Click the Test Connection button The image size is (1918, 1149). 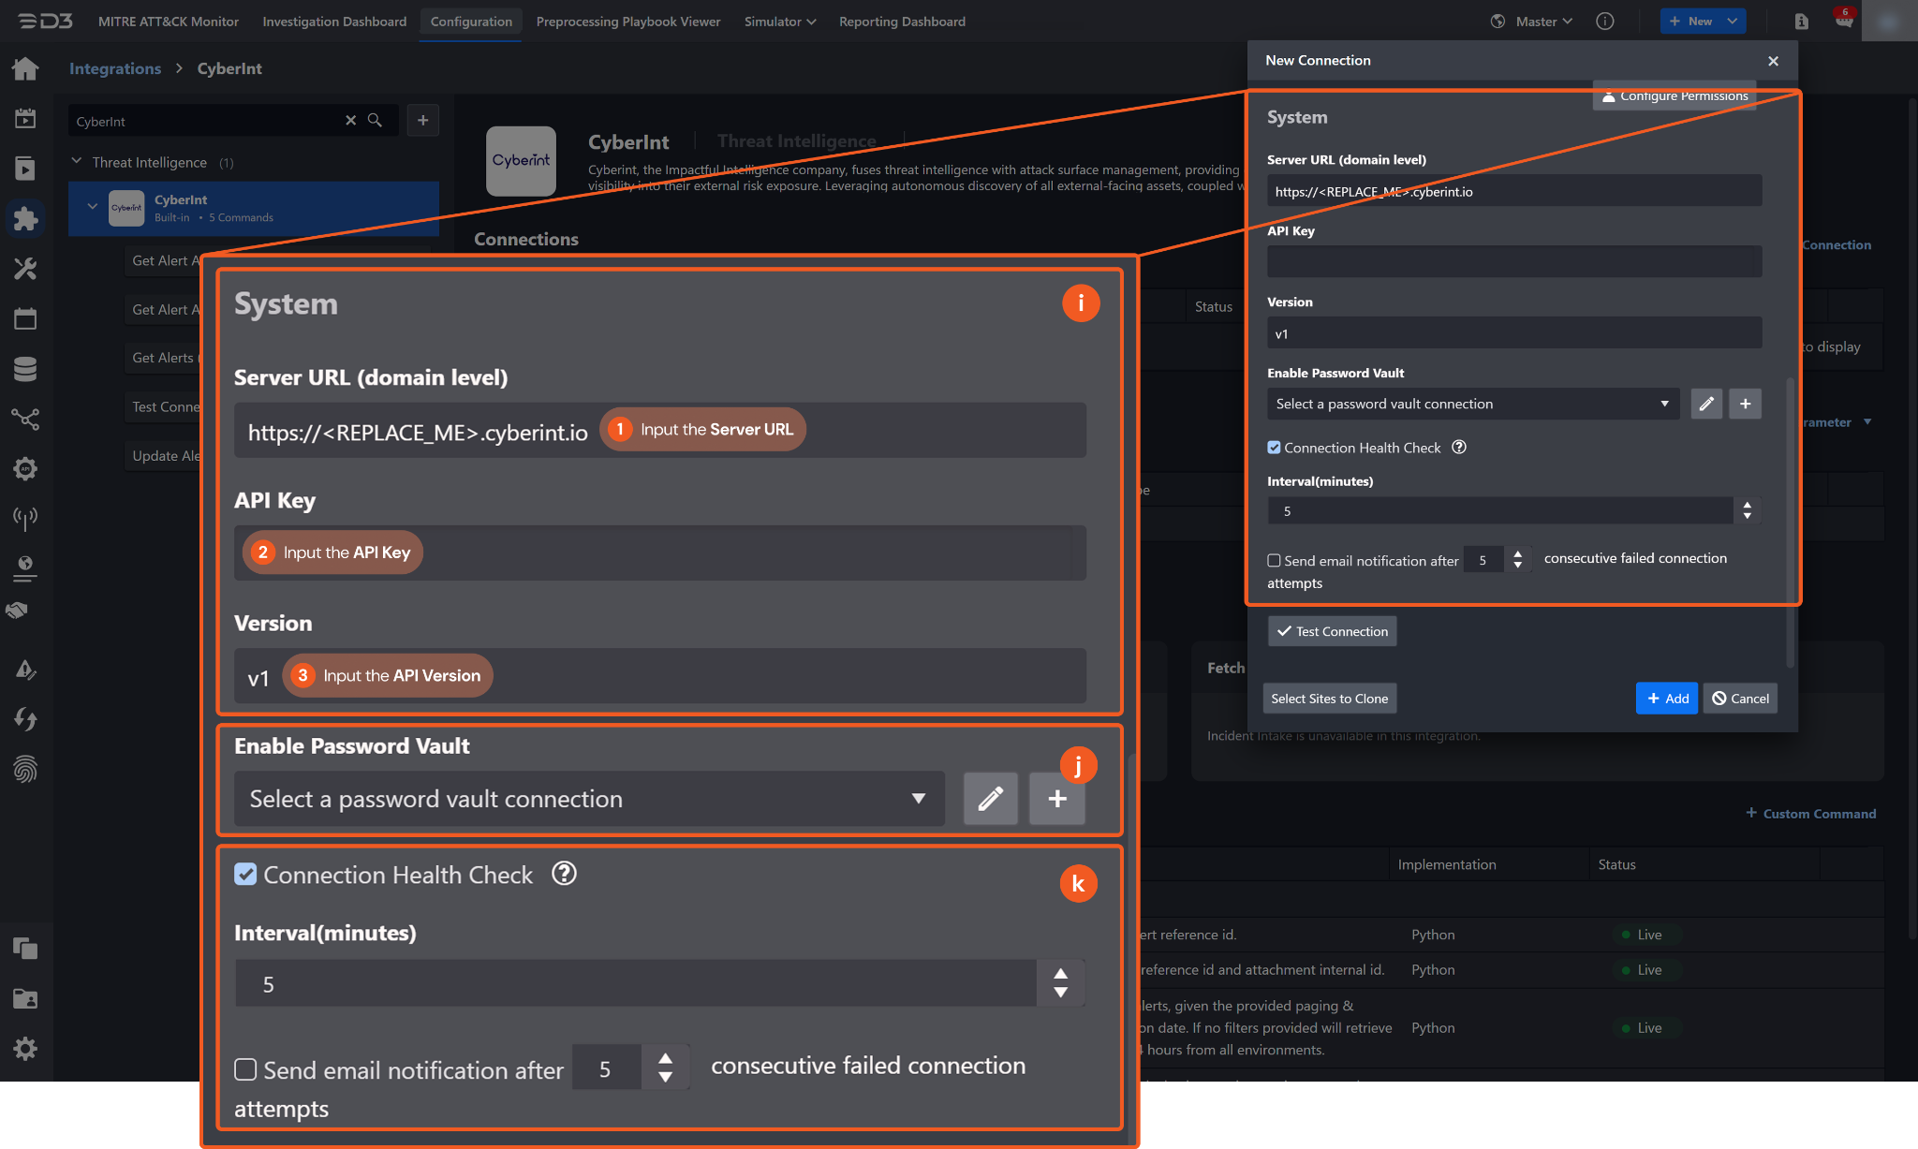(x=1332, y=631)
